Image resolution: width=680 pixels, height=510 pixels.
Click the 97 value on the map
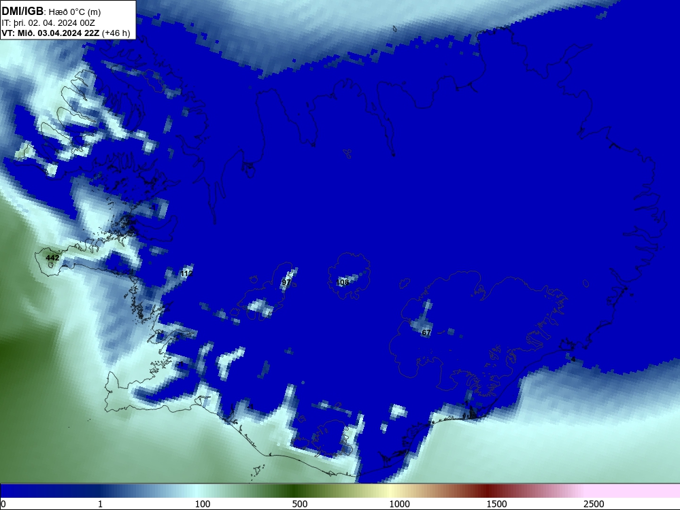tap(286, 282)
